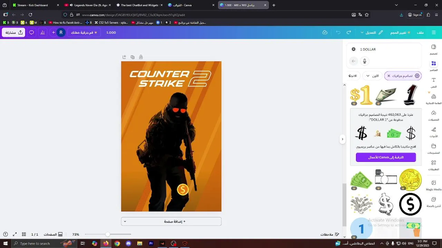
Task: Insert the black circled dollar sign
Action: pyautogui.click(x=410, y=204)
